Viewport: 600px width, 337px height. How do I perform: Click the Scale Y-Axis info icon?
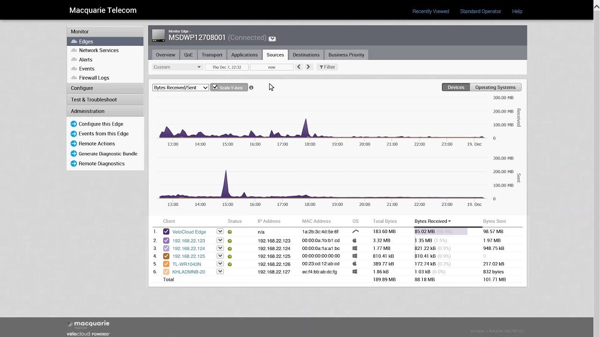[x=251, y=88]
